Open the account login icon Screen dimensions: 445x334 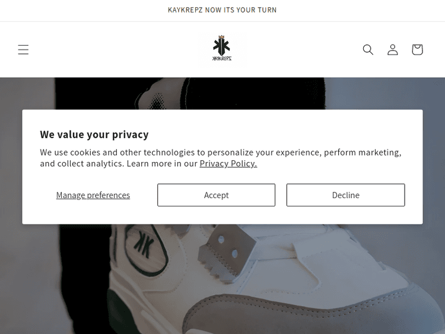[x=393, y=50]
